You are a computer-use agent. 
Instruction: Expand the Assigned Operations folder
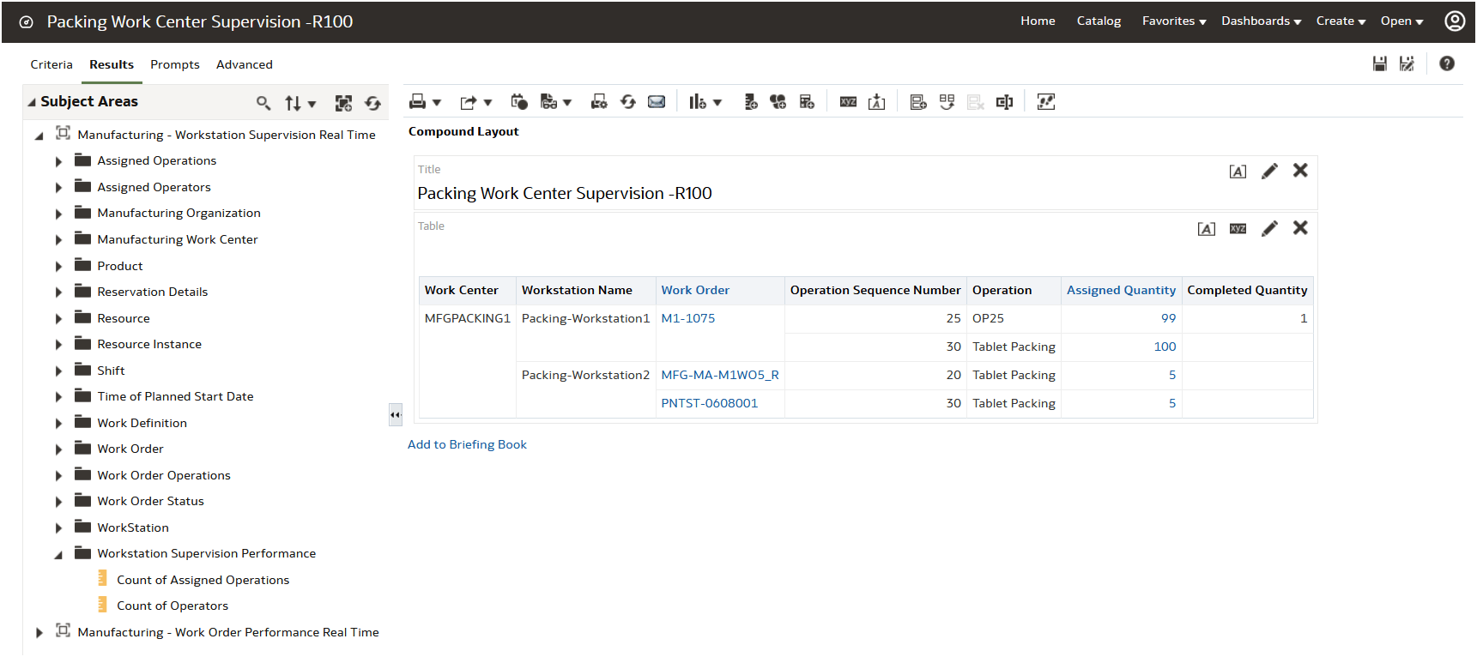(x=58, y=161)
